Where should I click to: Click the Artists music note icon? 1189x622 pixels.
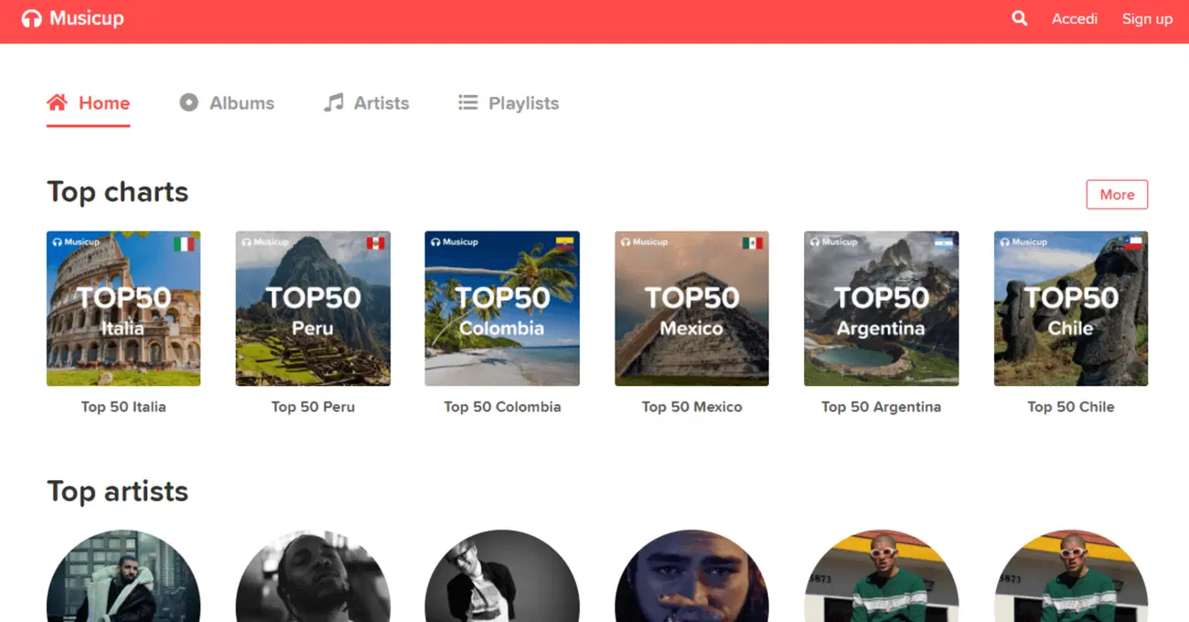tap(334, 102)
